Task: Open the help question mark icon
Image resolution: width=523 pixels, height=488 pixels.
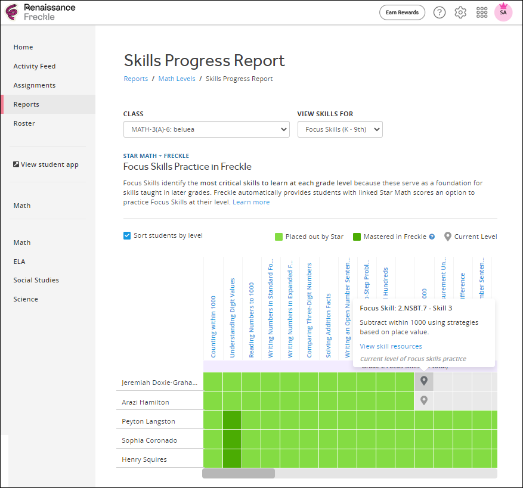Action: pyautogui.click(x=440, y=13)
